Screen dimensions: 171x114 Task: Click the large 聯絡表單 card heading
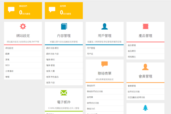(x=105, y=73)
